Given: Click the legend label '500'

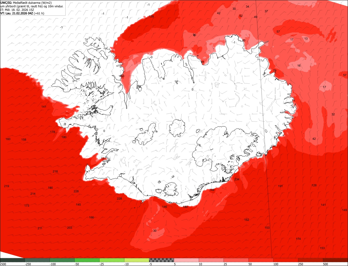Looking at the screenshot, I should pos(326,264).
